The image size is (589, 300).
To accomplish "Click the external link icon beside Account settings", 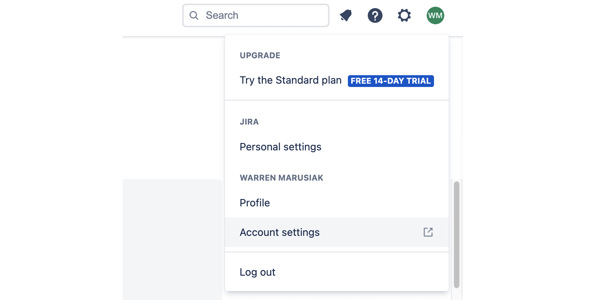I will click(428, 232).
